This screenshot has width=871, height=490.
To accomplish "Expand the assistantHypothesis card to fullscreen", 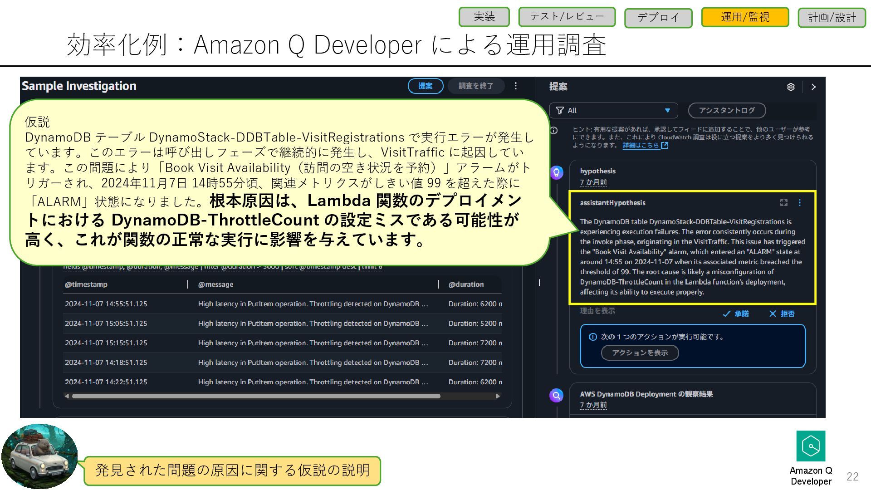I will tap(784, 203).
